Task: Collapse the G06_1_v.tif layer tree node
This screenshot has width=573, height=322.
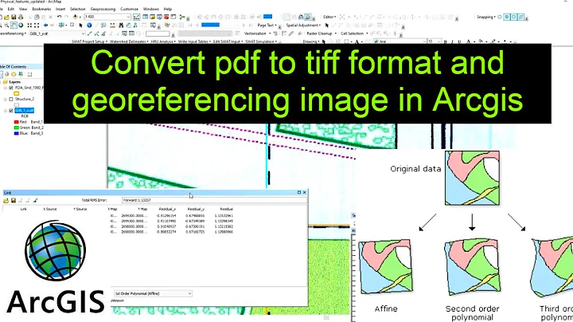Action: [6, 111]
